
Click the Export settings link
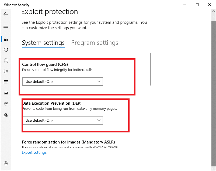[34, 152]
